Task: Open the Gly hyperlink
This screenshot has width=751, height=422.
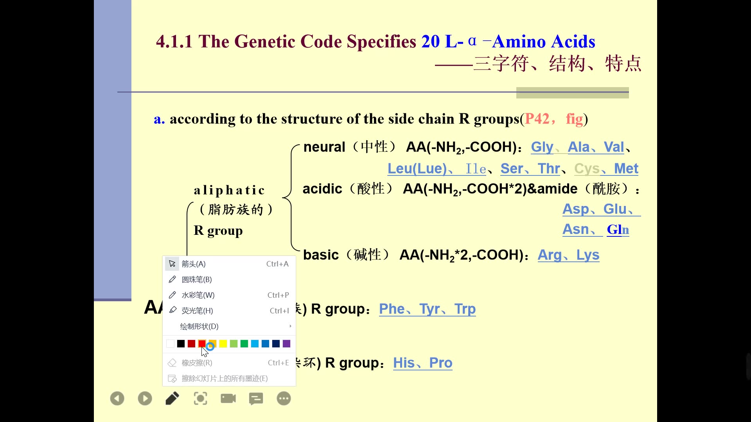Action: [x=542, y=147]
